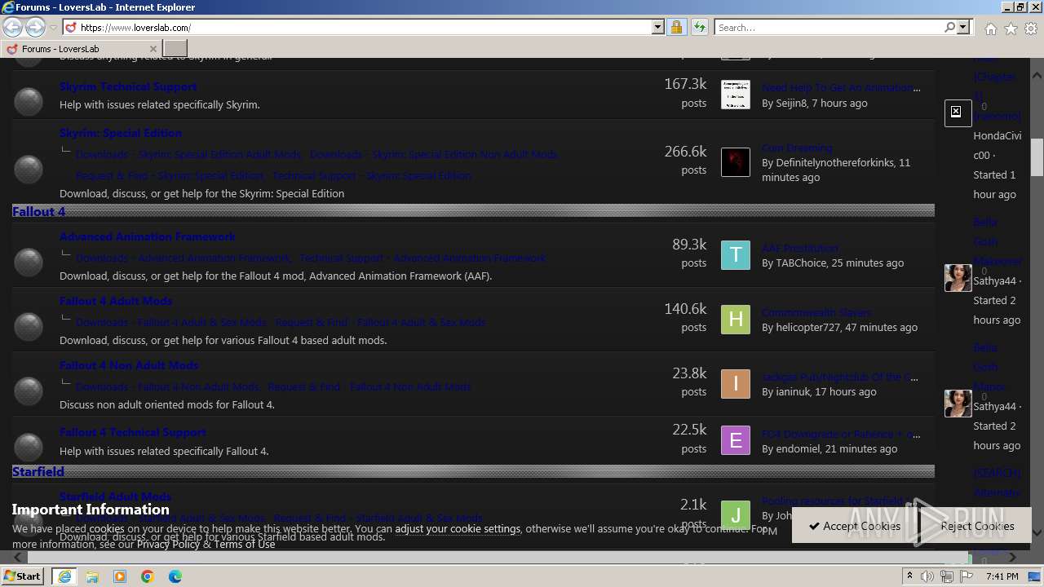Viewport: 1044px width, 587px height.
Task: Open the Home icon in IE toolbar
Action: tap(990, 29)
